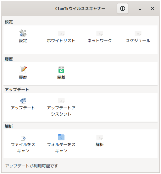Select the フォルダーをスキャン blue folder icon
The height and width of the screenshot is (174, 161).
(61, 137)
